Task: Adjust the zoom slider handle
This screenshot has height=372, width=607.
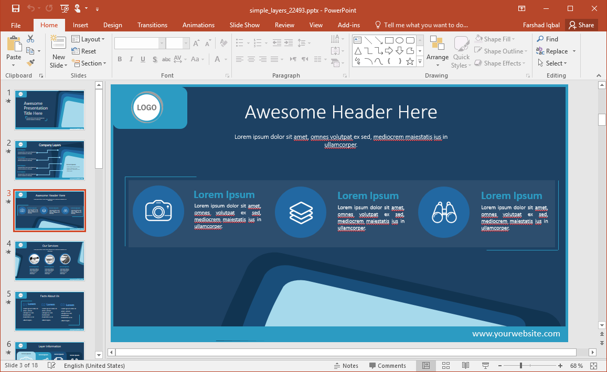Action: (x=520, y=365)
